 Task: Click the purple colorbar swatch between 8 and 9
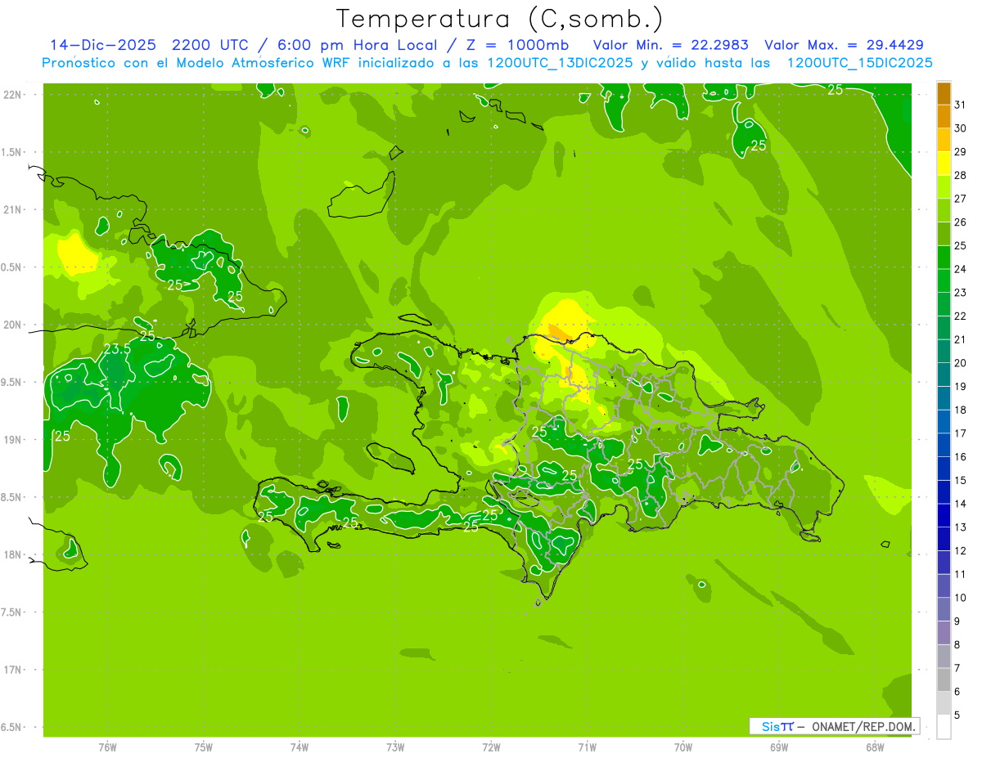(944, 633)
